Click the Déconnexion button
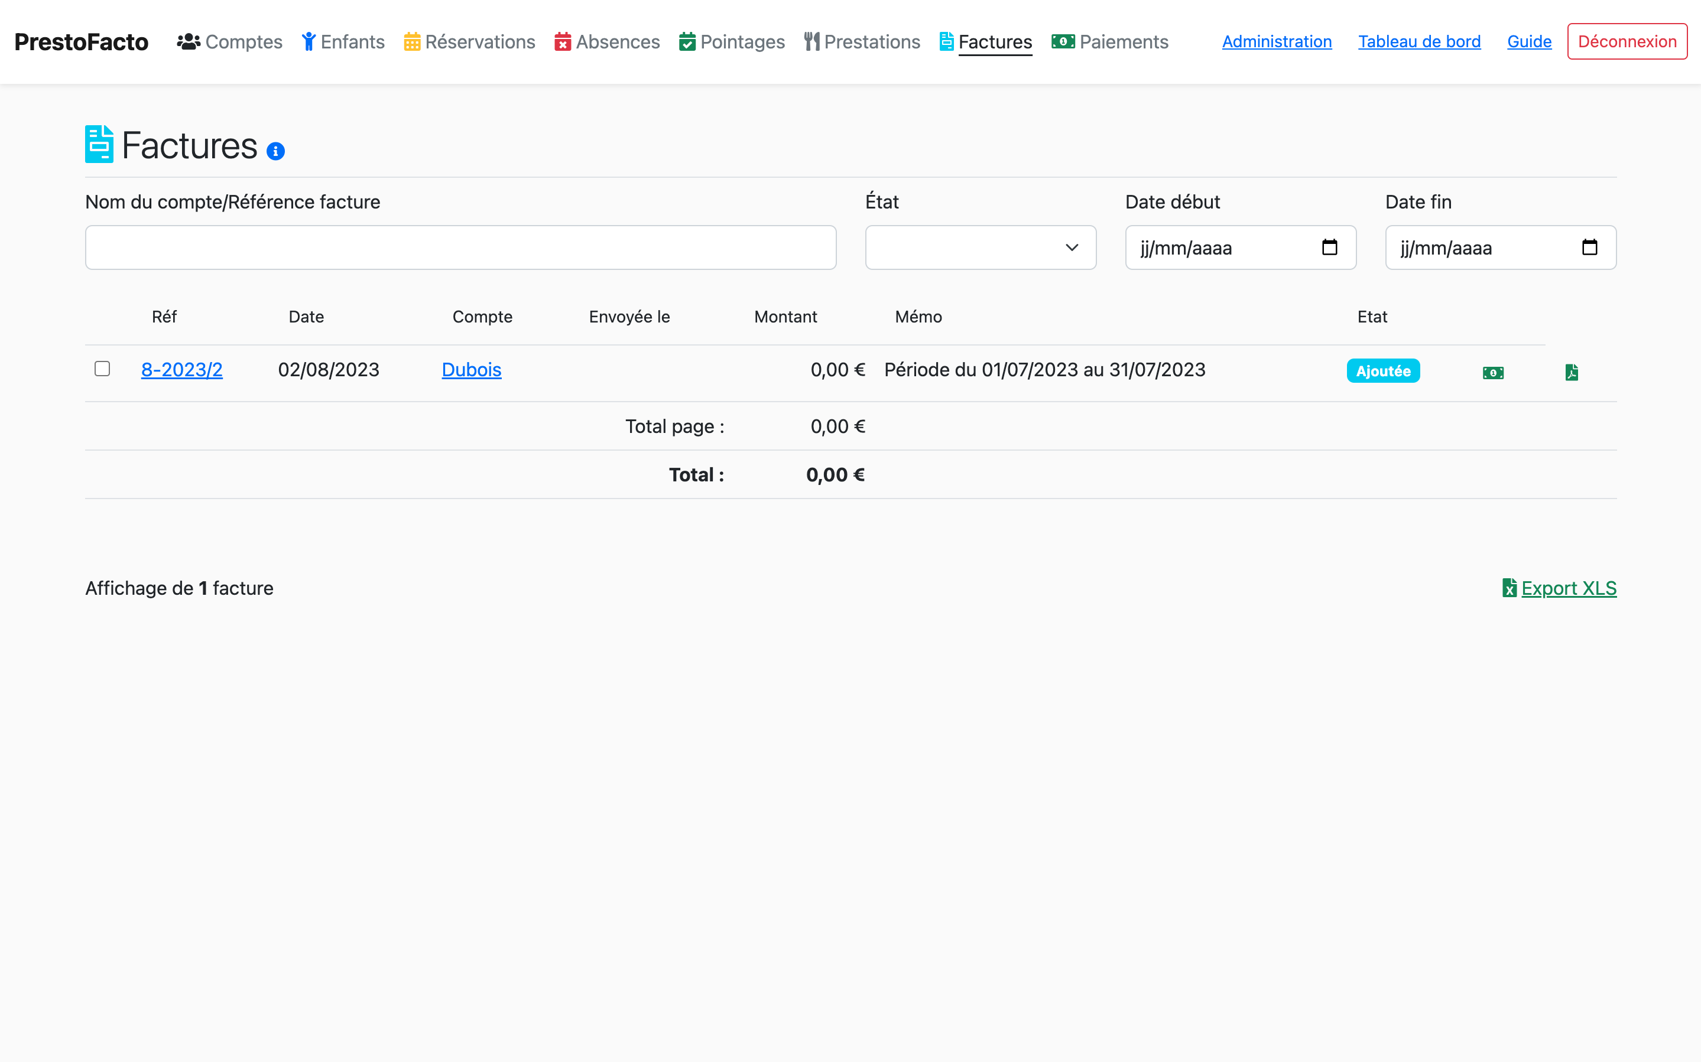 (1627, 41)
